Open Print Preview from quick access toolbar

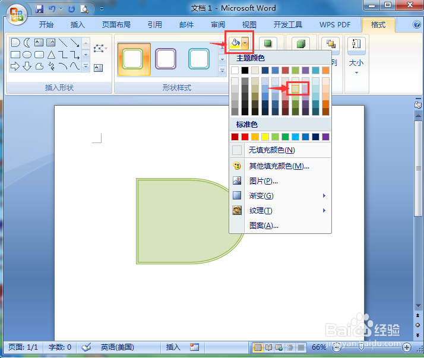84,9
